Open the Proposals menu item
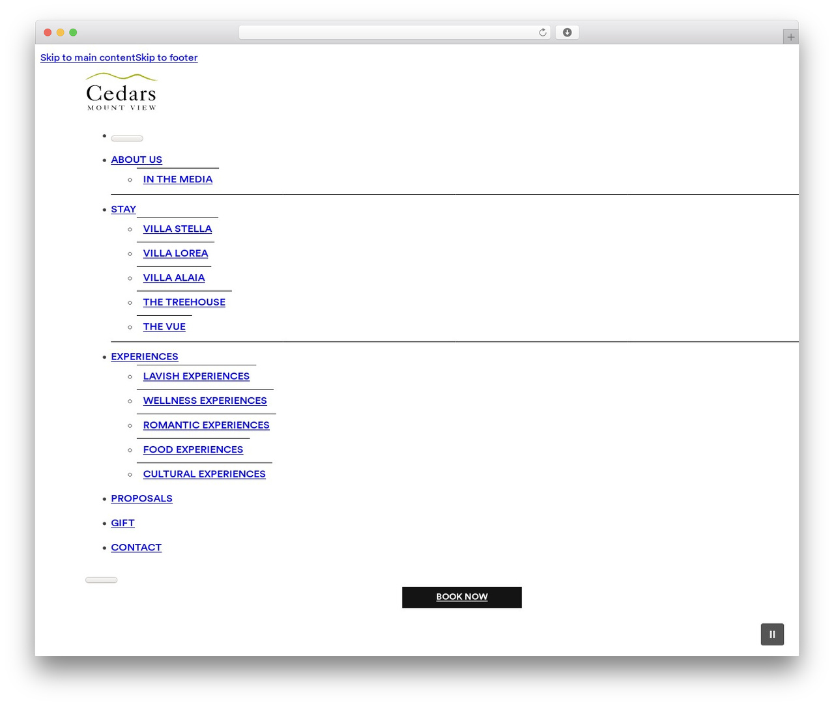Image resolution: width=834 pixels, height=706 pixels. pos(142,498)
